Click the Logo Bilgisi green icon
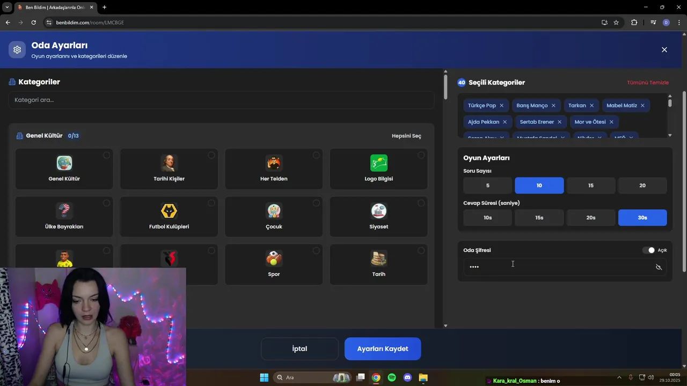 (x=379, y=163)
